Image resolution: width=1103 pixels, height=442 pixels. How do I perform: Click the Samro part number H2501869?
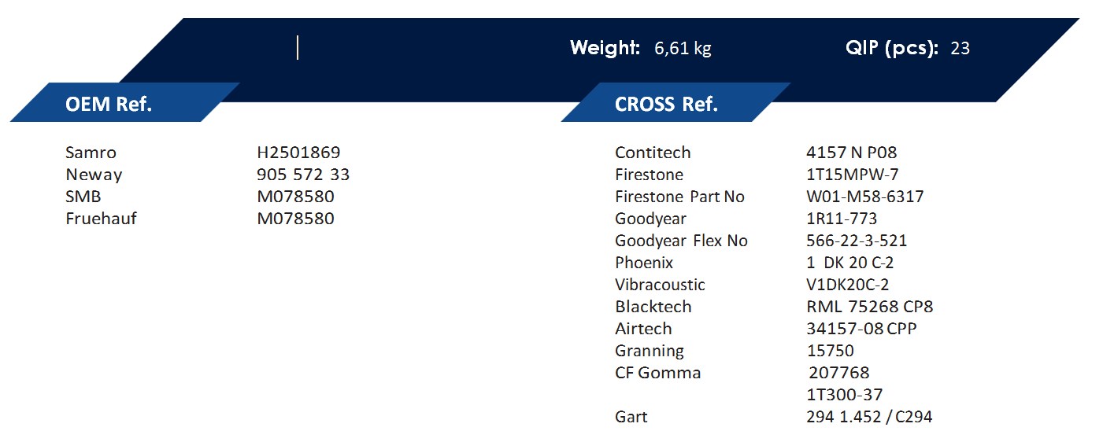pos(298,153)
